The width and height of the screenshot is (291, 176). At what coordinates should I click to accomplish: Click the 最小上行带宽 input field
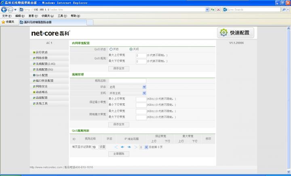click(141, 99)
